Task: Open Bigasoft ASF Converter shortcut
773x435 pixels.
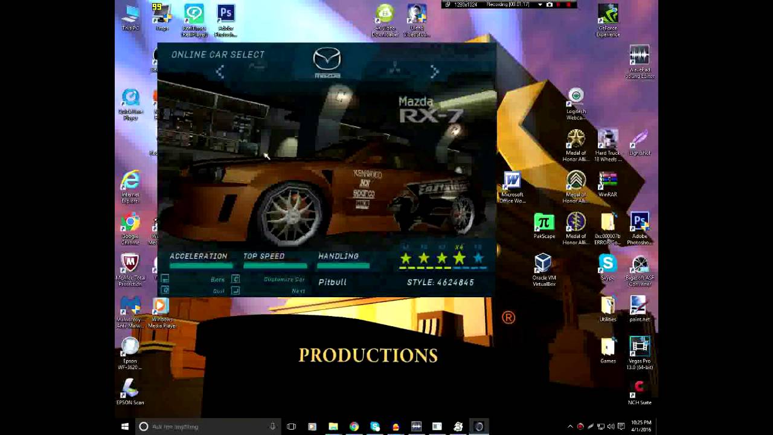Action: tap(640, 270)
